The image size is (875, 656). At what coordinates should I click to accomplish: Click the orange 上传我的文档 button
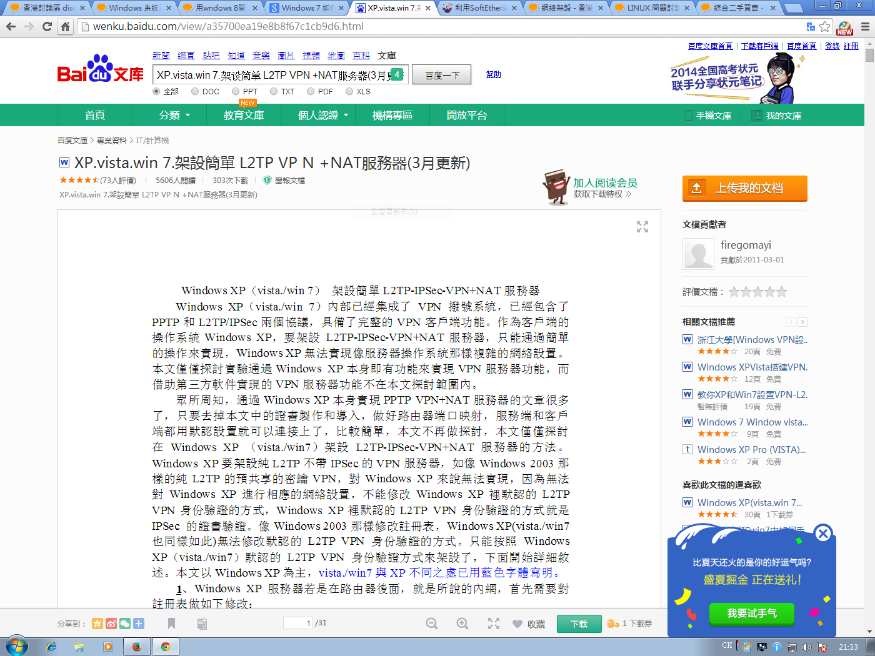745,188
